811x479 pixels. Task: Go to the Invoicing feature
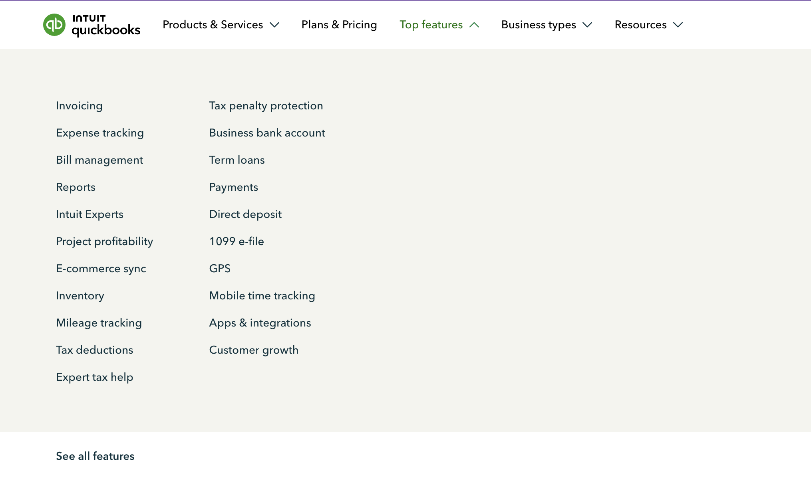point(79,106)
